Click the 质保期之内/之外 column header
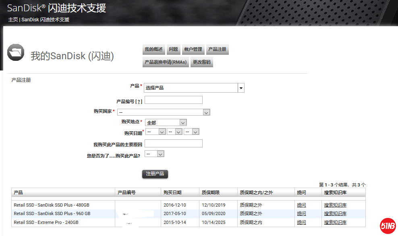The height and width of the screenshot is (236, 398). (x=266, y=193)
